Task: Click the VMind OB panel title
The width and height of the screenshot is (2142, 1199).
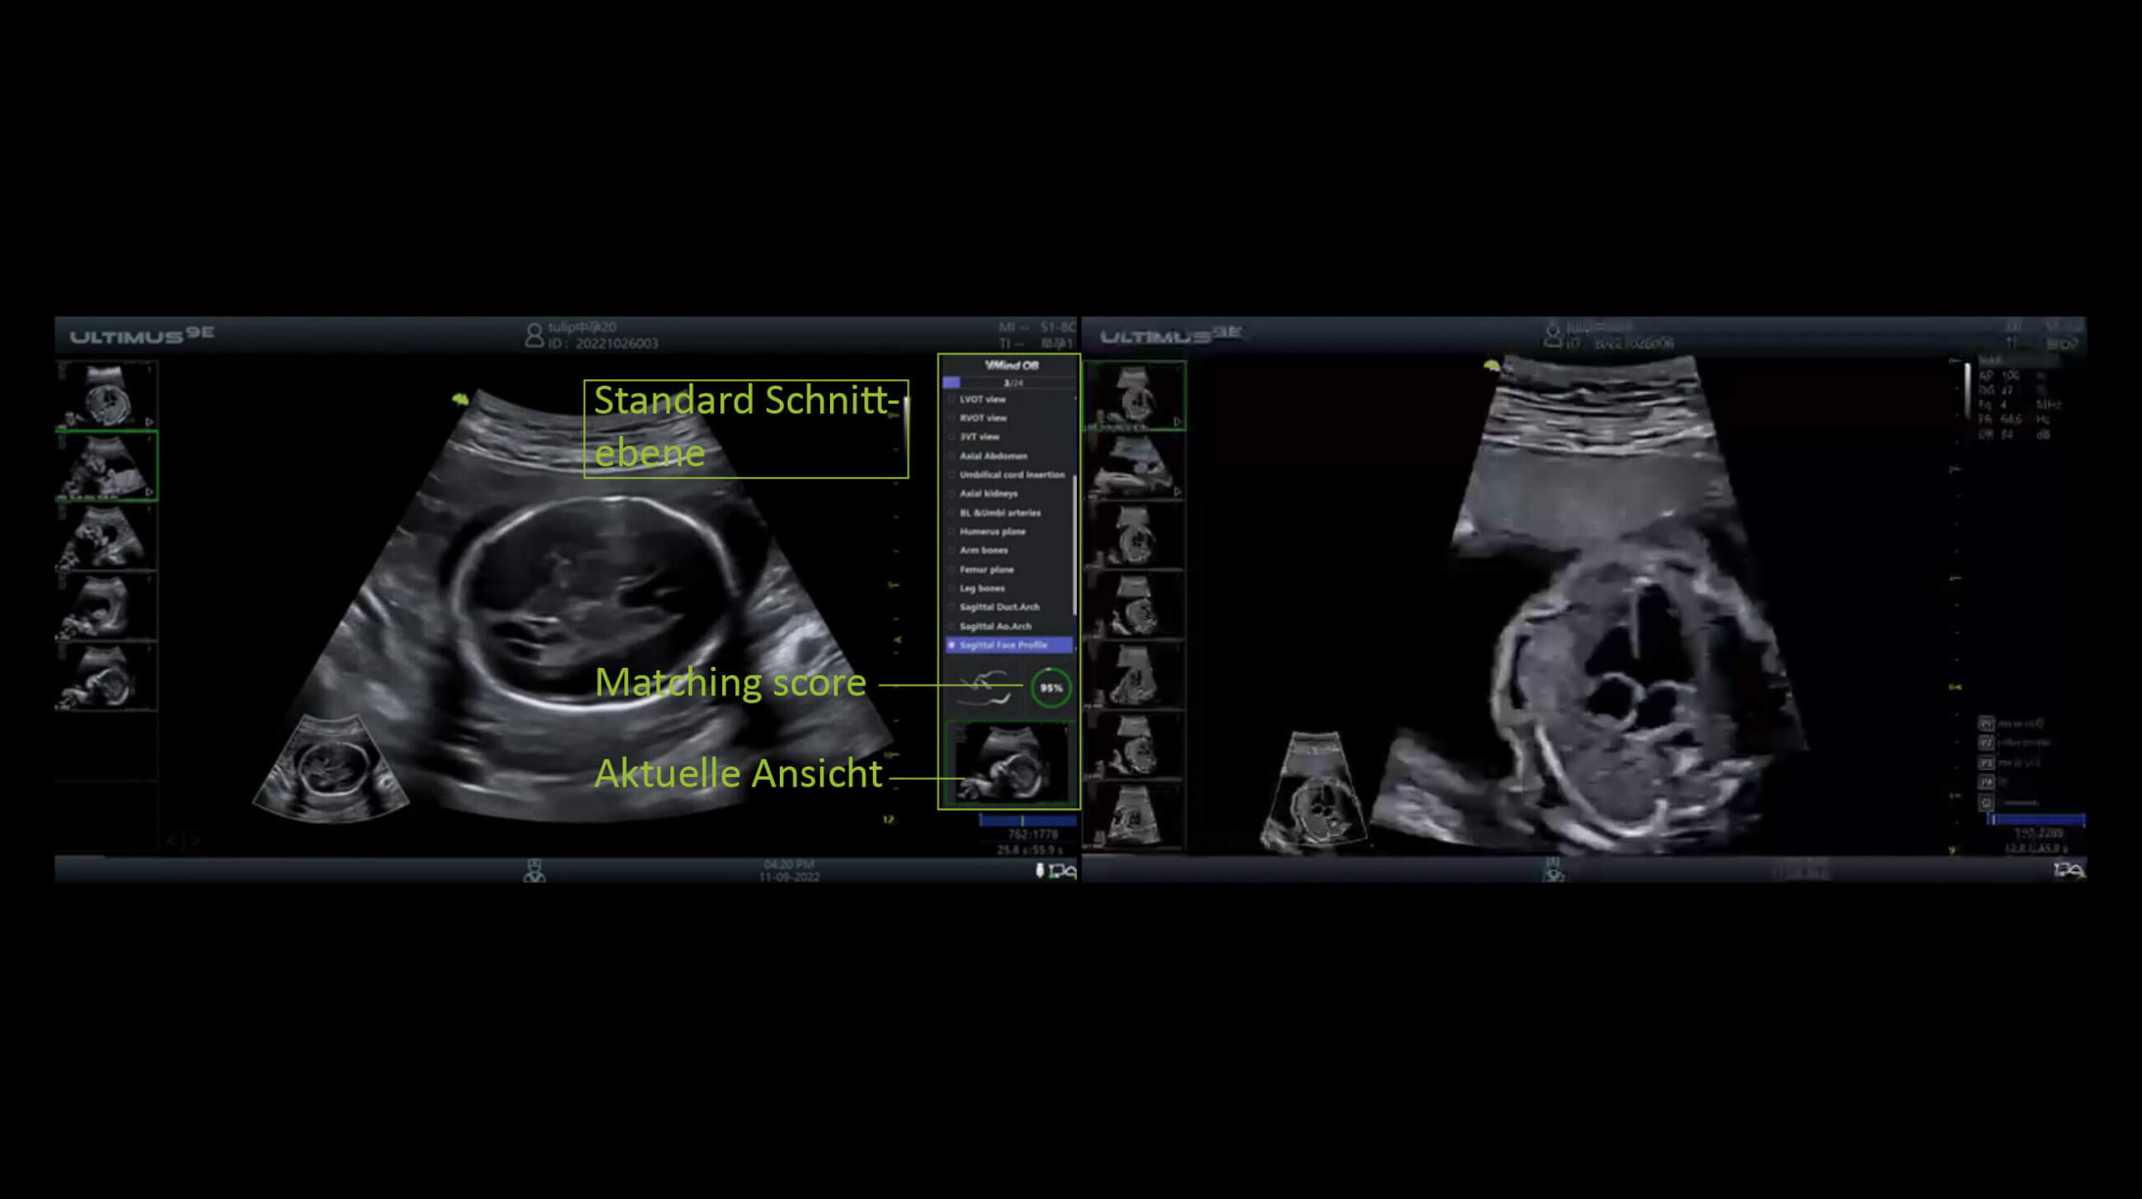Action: tap(1011, 365)
